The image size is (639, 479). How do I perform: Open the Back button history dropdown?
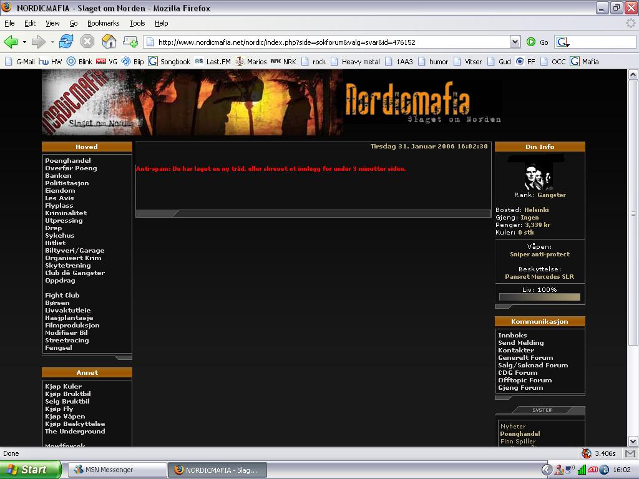tap(24, 42)
